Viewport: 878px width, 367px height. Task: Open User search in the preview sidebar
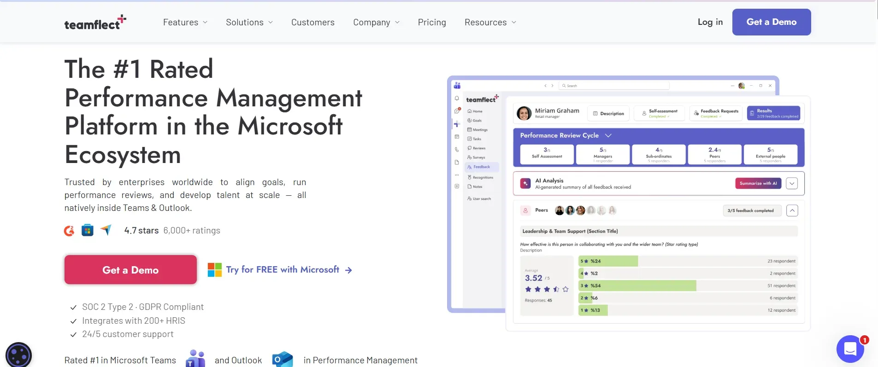pos(479,199)
